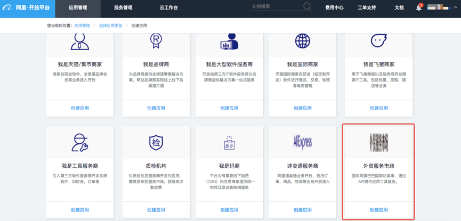
Task: Click the 质检机构 title
Action: pyautogui.click(x=156, y=166)
